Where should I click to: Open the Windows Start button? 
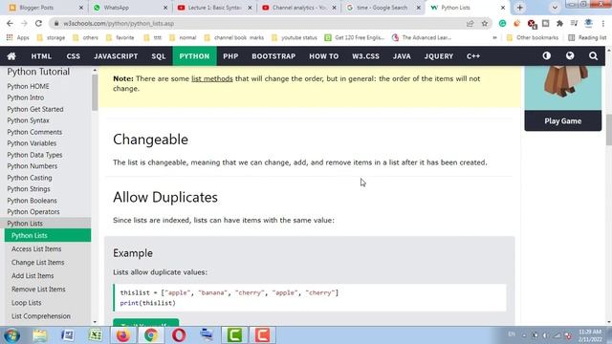(x=11, y=335)
